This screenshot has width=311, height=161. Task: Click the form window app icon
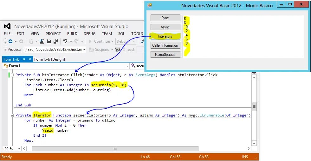point(150,5)
